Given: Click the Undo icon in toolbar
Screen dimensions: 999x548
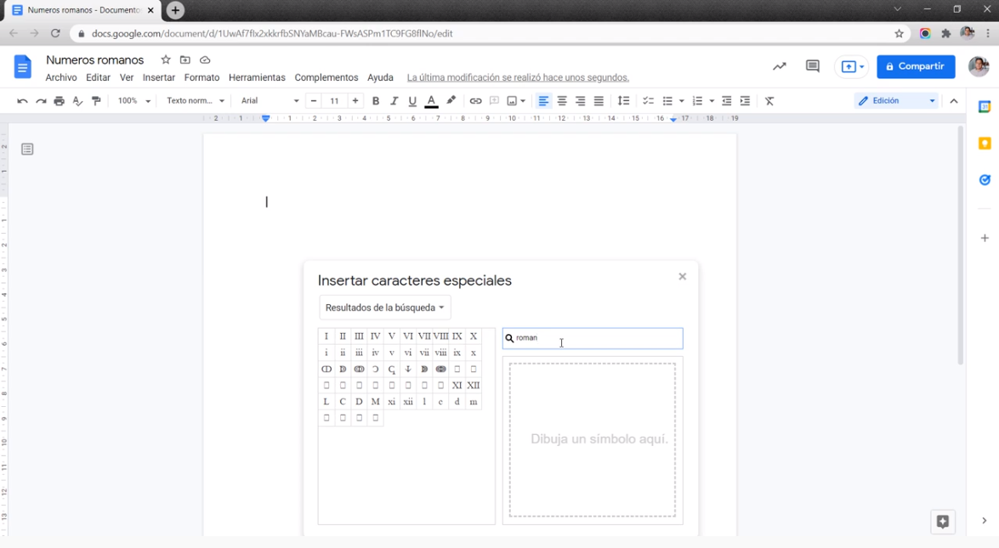Looking at the screenshot, I should (x=22, y=101).
